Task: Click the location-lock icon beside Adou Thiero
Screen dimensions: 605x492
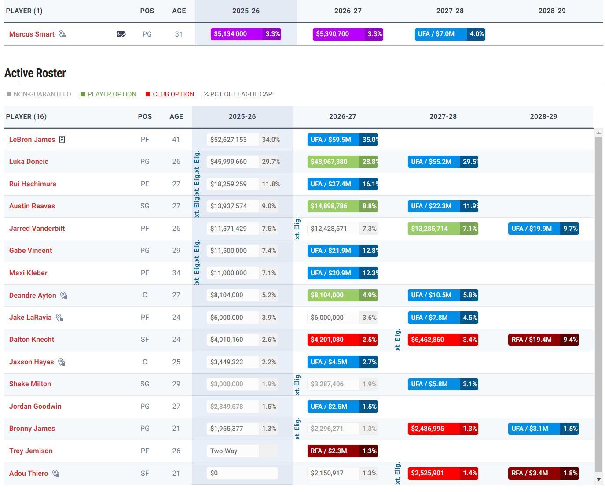Action: click(56, 474)
